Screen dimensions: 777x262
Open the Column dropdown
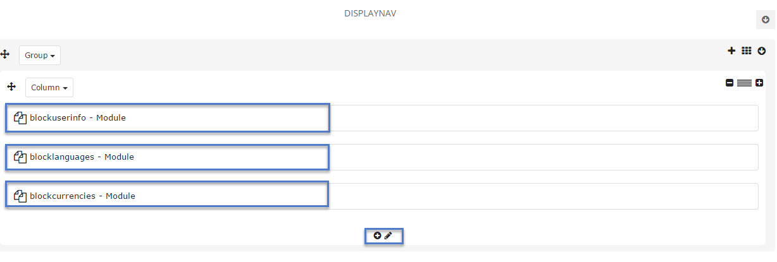[49, 88]
